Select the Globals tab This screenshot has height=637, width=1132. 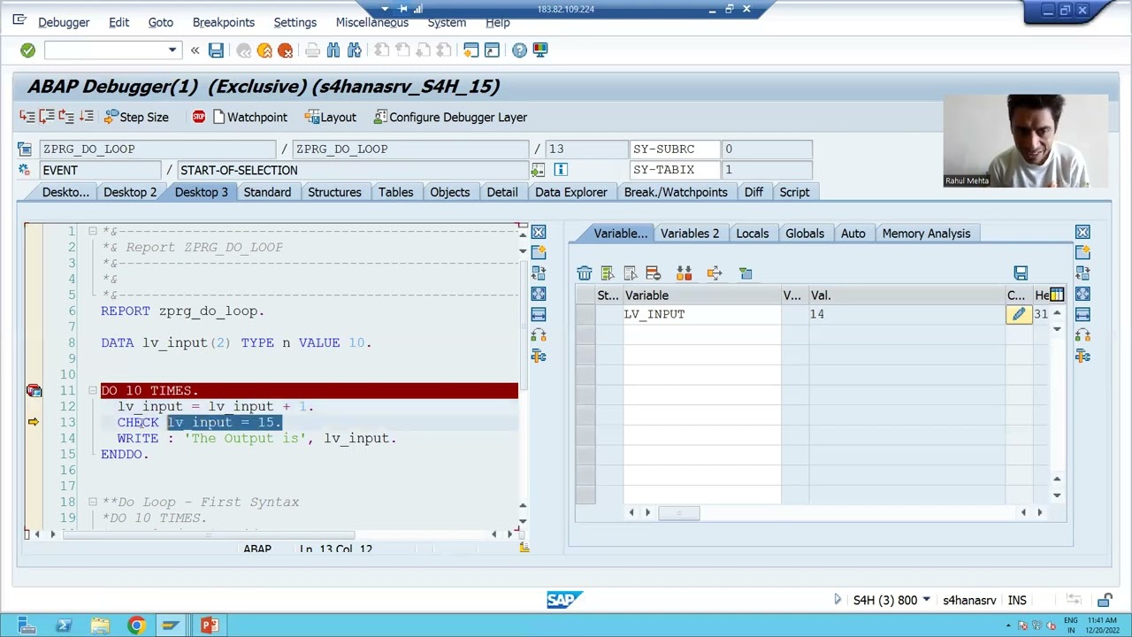[x=805, y=234]
